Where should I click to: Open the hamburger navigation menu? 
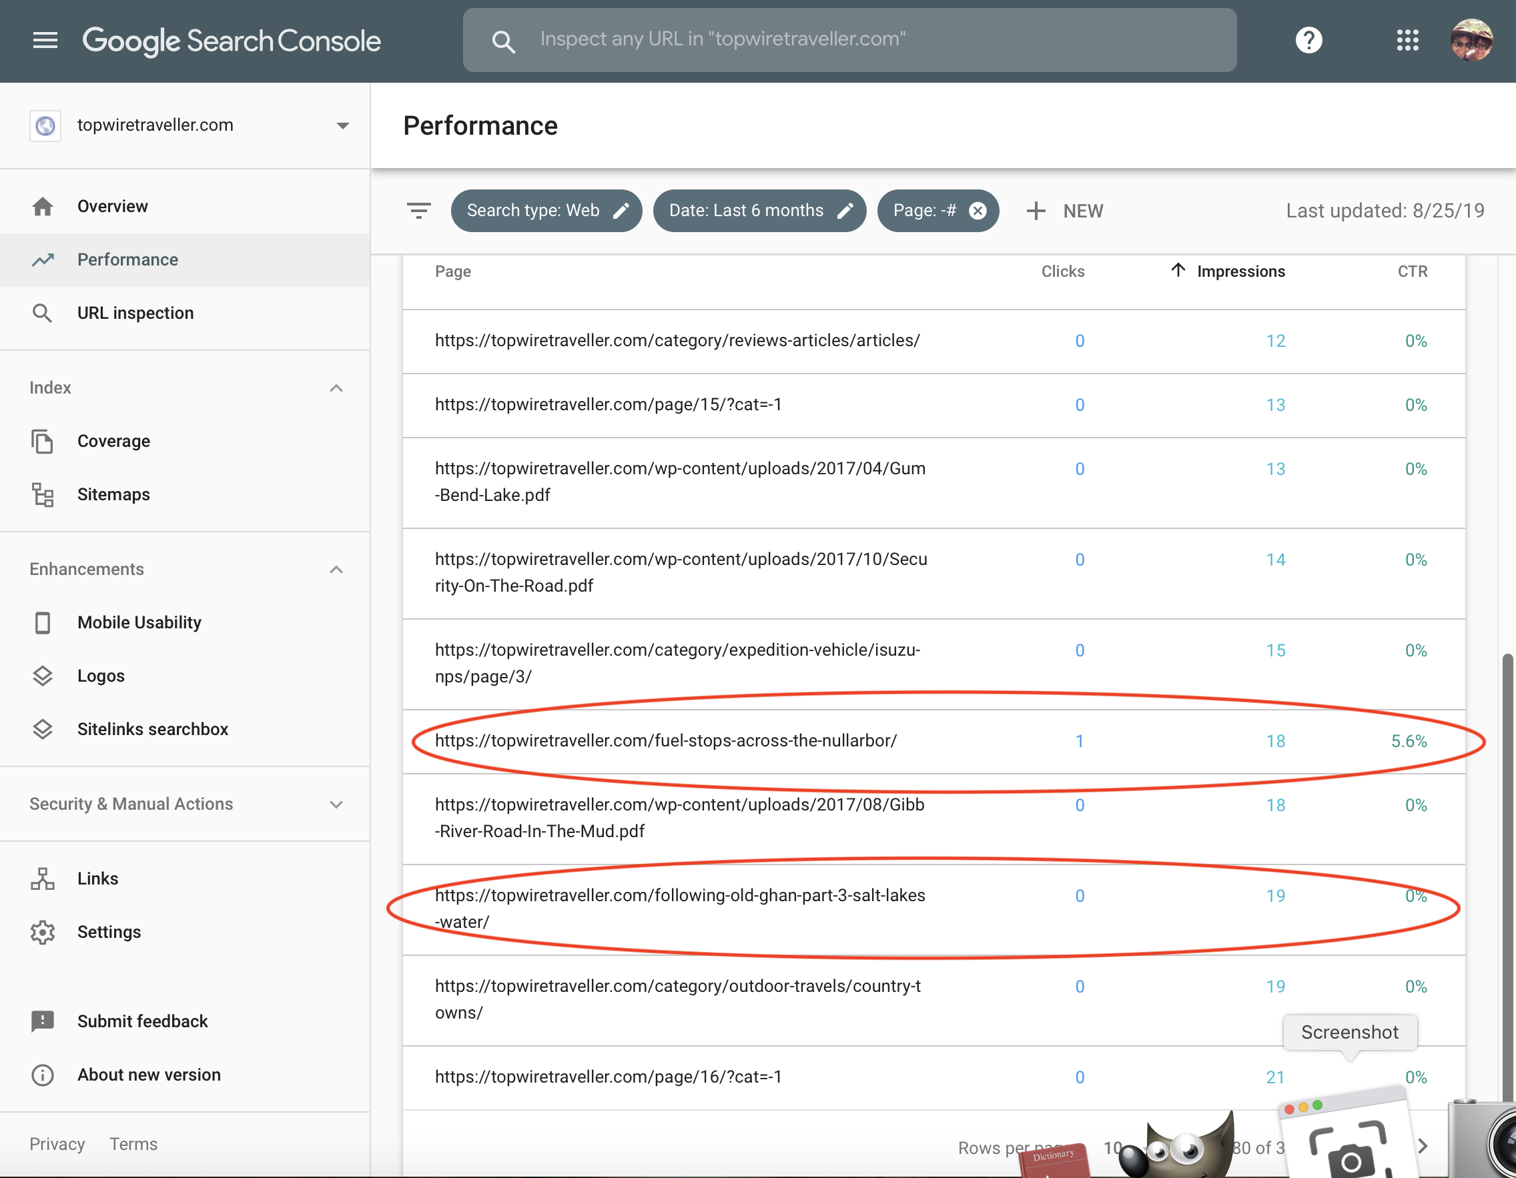(45, 40)
